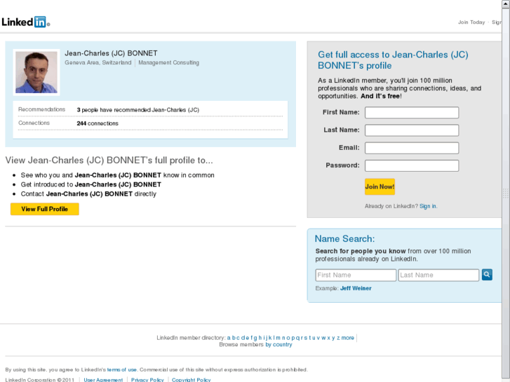Open member directory letter w
Viewport: 510px width, 382px height.
(323, 338)
